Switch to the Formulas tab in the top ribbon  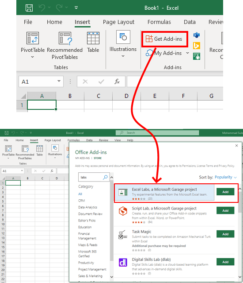click(159, 22)
